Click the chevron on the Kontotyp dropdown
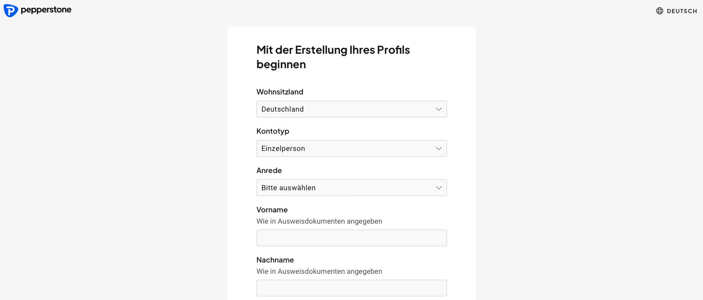Viewport: 703px width, 300px height. coord(438,148)
